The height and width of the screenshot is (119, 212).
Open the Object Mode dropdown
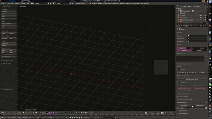coord(28,113)
